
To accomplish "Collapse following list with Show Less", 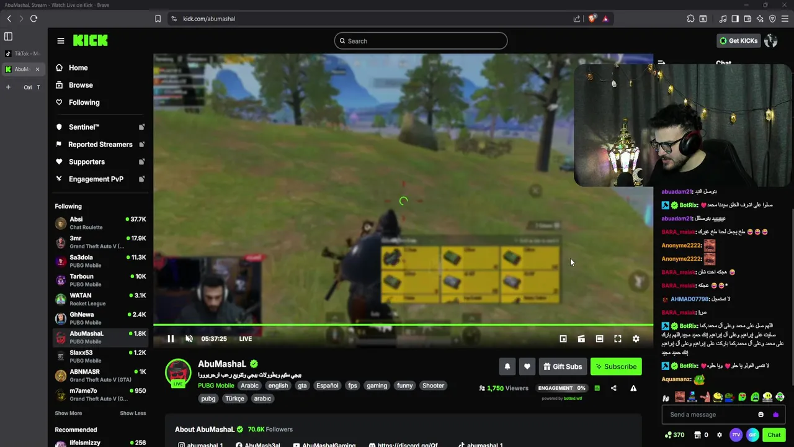I will pyautogui.click(x=133, y=413).
